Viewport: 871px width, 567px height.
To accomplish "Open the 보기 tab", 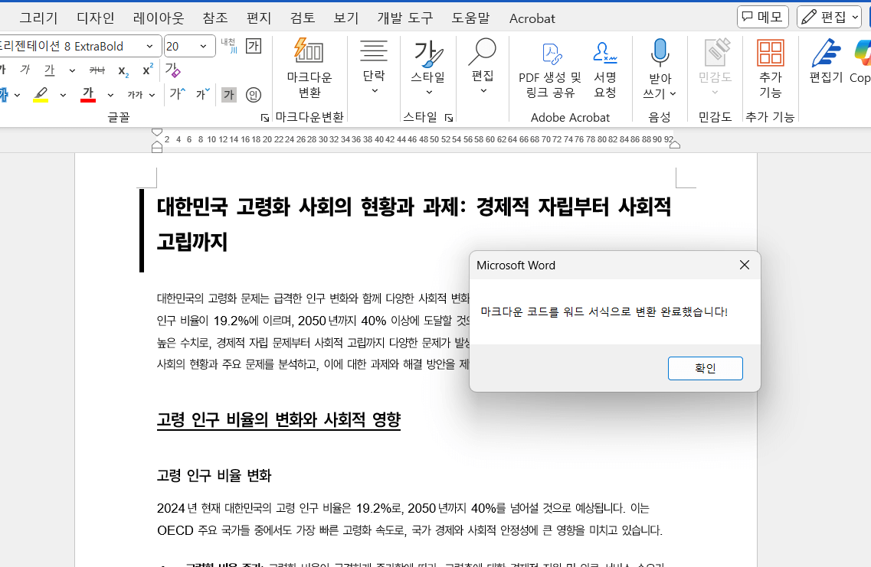I will (346, 18).
